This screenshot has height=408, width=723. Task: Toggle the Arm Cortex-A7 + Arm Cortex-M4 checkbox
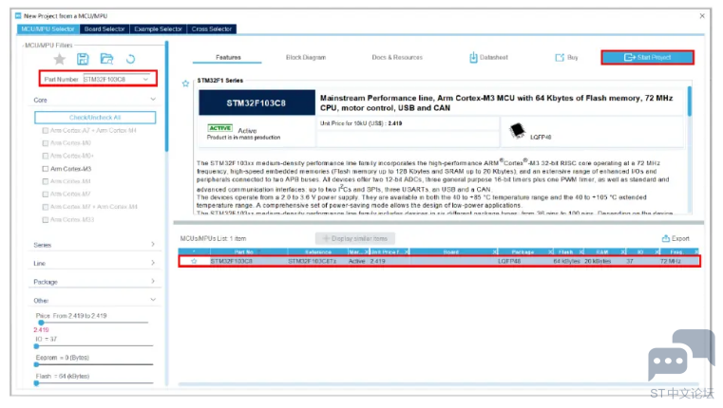(46, 130)
